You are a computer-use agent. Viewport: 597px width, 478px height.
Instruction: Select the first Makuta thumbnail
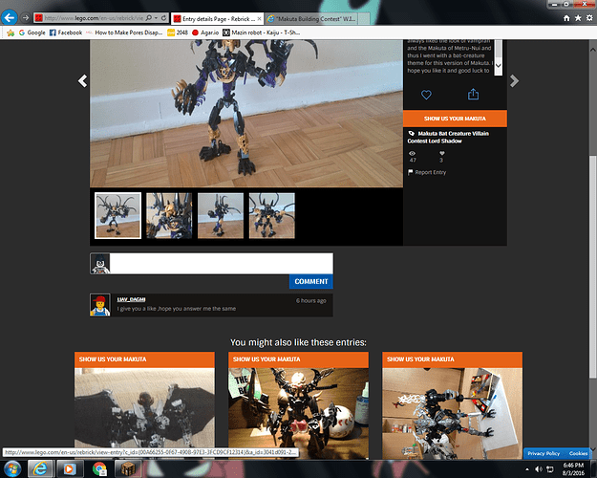[118, 215]
